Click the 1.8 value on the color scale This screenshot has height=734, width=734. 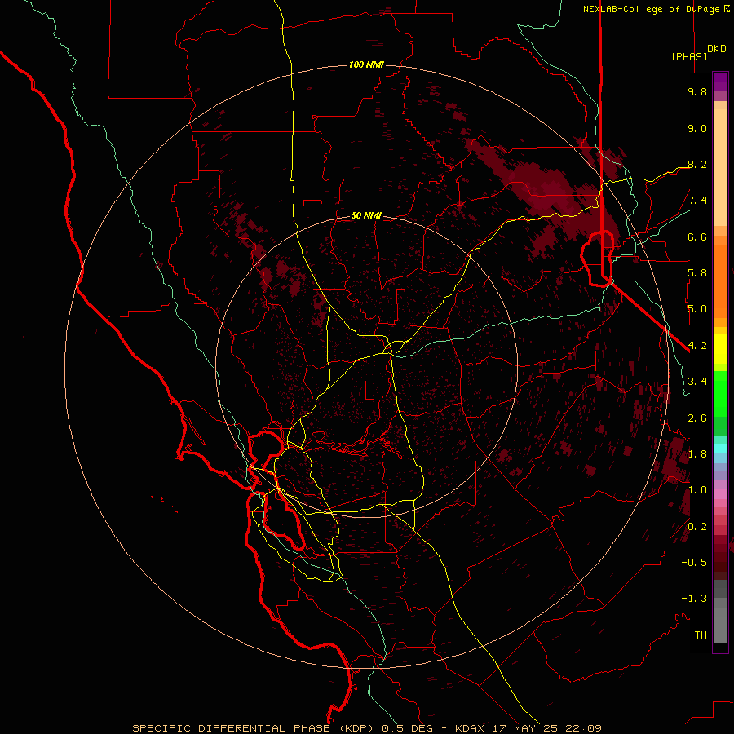point(697,454)
